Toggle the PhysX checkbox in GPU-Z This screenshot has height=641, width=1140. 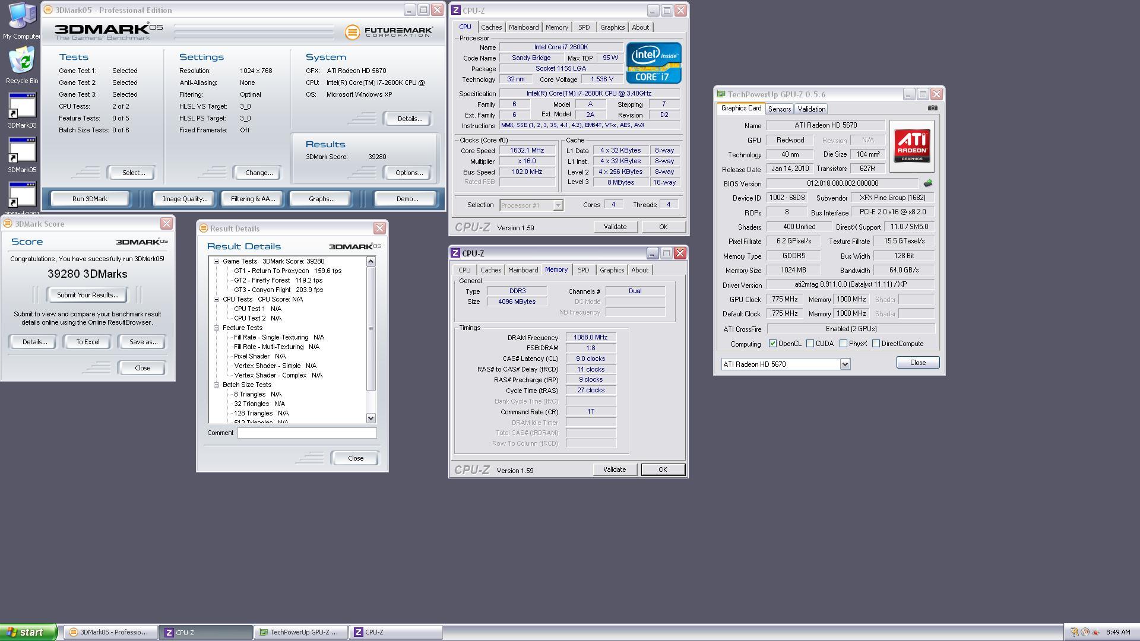click(x=843, y=344)
